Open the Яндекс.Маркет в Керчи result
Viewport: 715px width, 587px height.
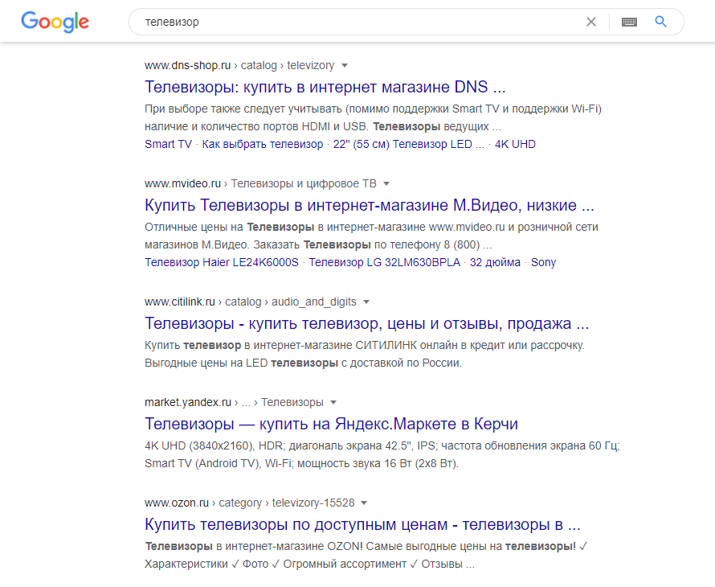coord(331,424)
